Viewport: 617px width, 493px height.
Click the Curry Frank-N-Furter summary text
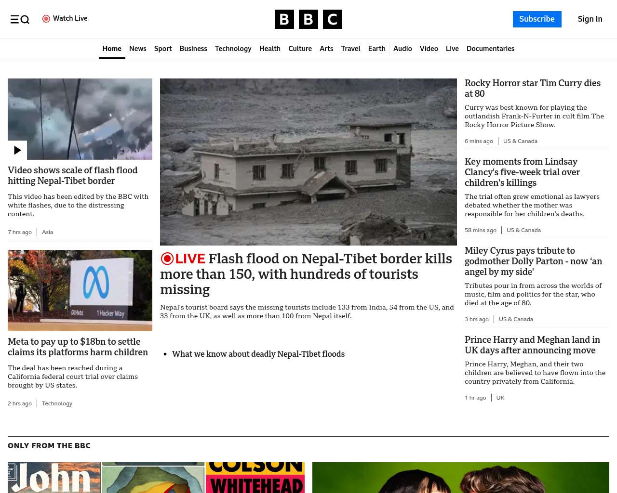pos(534,116)
